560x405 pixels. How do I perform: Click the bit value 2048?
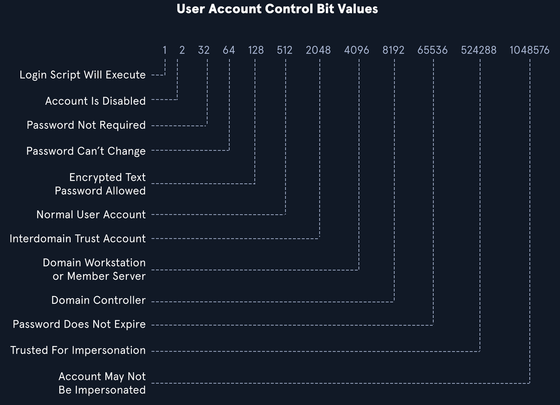[318, 50]
